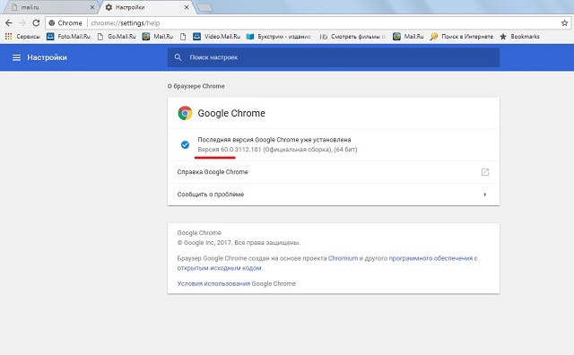Open the Букстрим bookmark
Image resolution: width=574 pixels, height=355 pixels.
pyautogui.click(x=279, y=36)
